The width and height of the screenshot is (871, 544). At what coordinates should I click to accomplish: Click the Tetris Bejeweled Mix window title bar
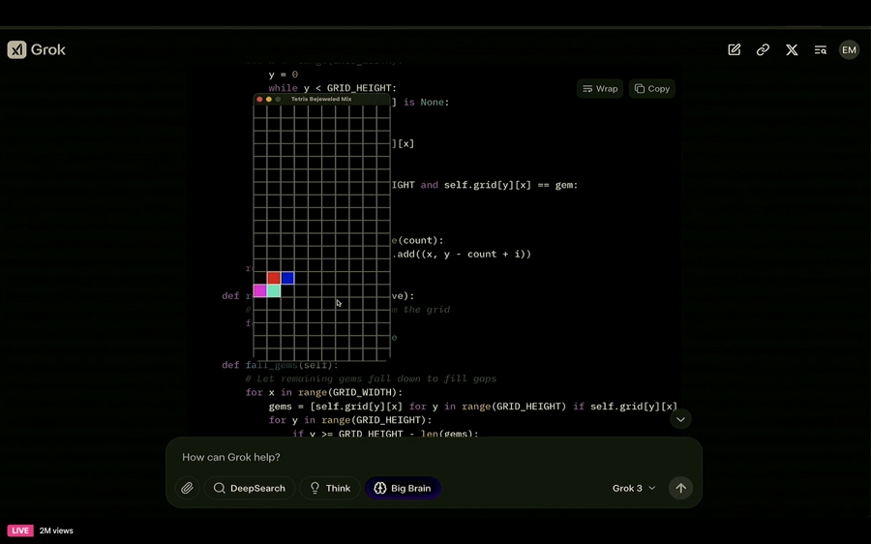click(x=321, y=99)
